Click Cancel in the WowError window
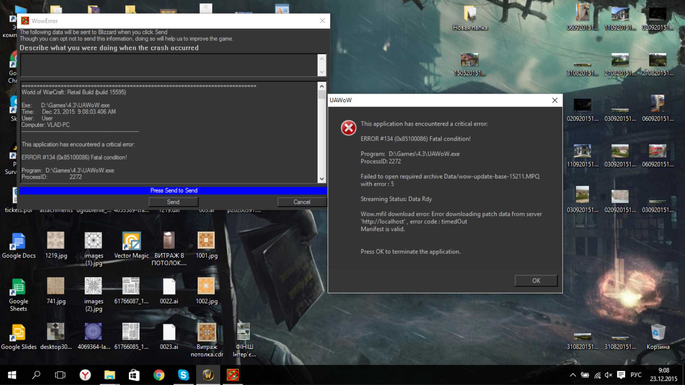This screenshot has height=385, width=685. (x=302, y=202)
